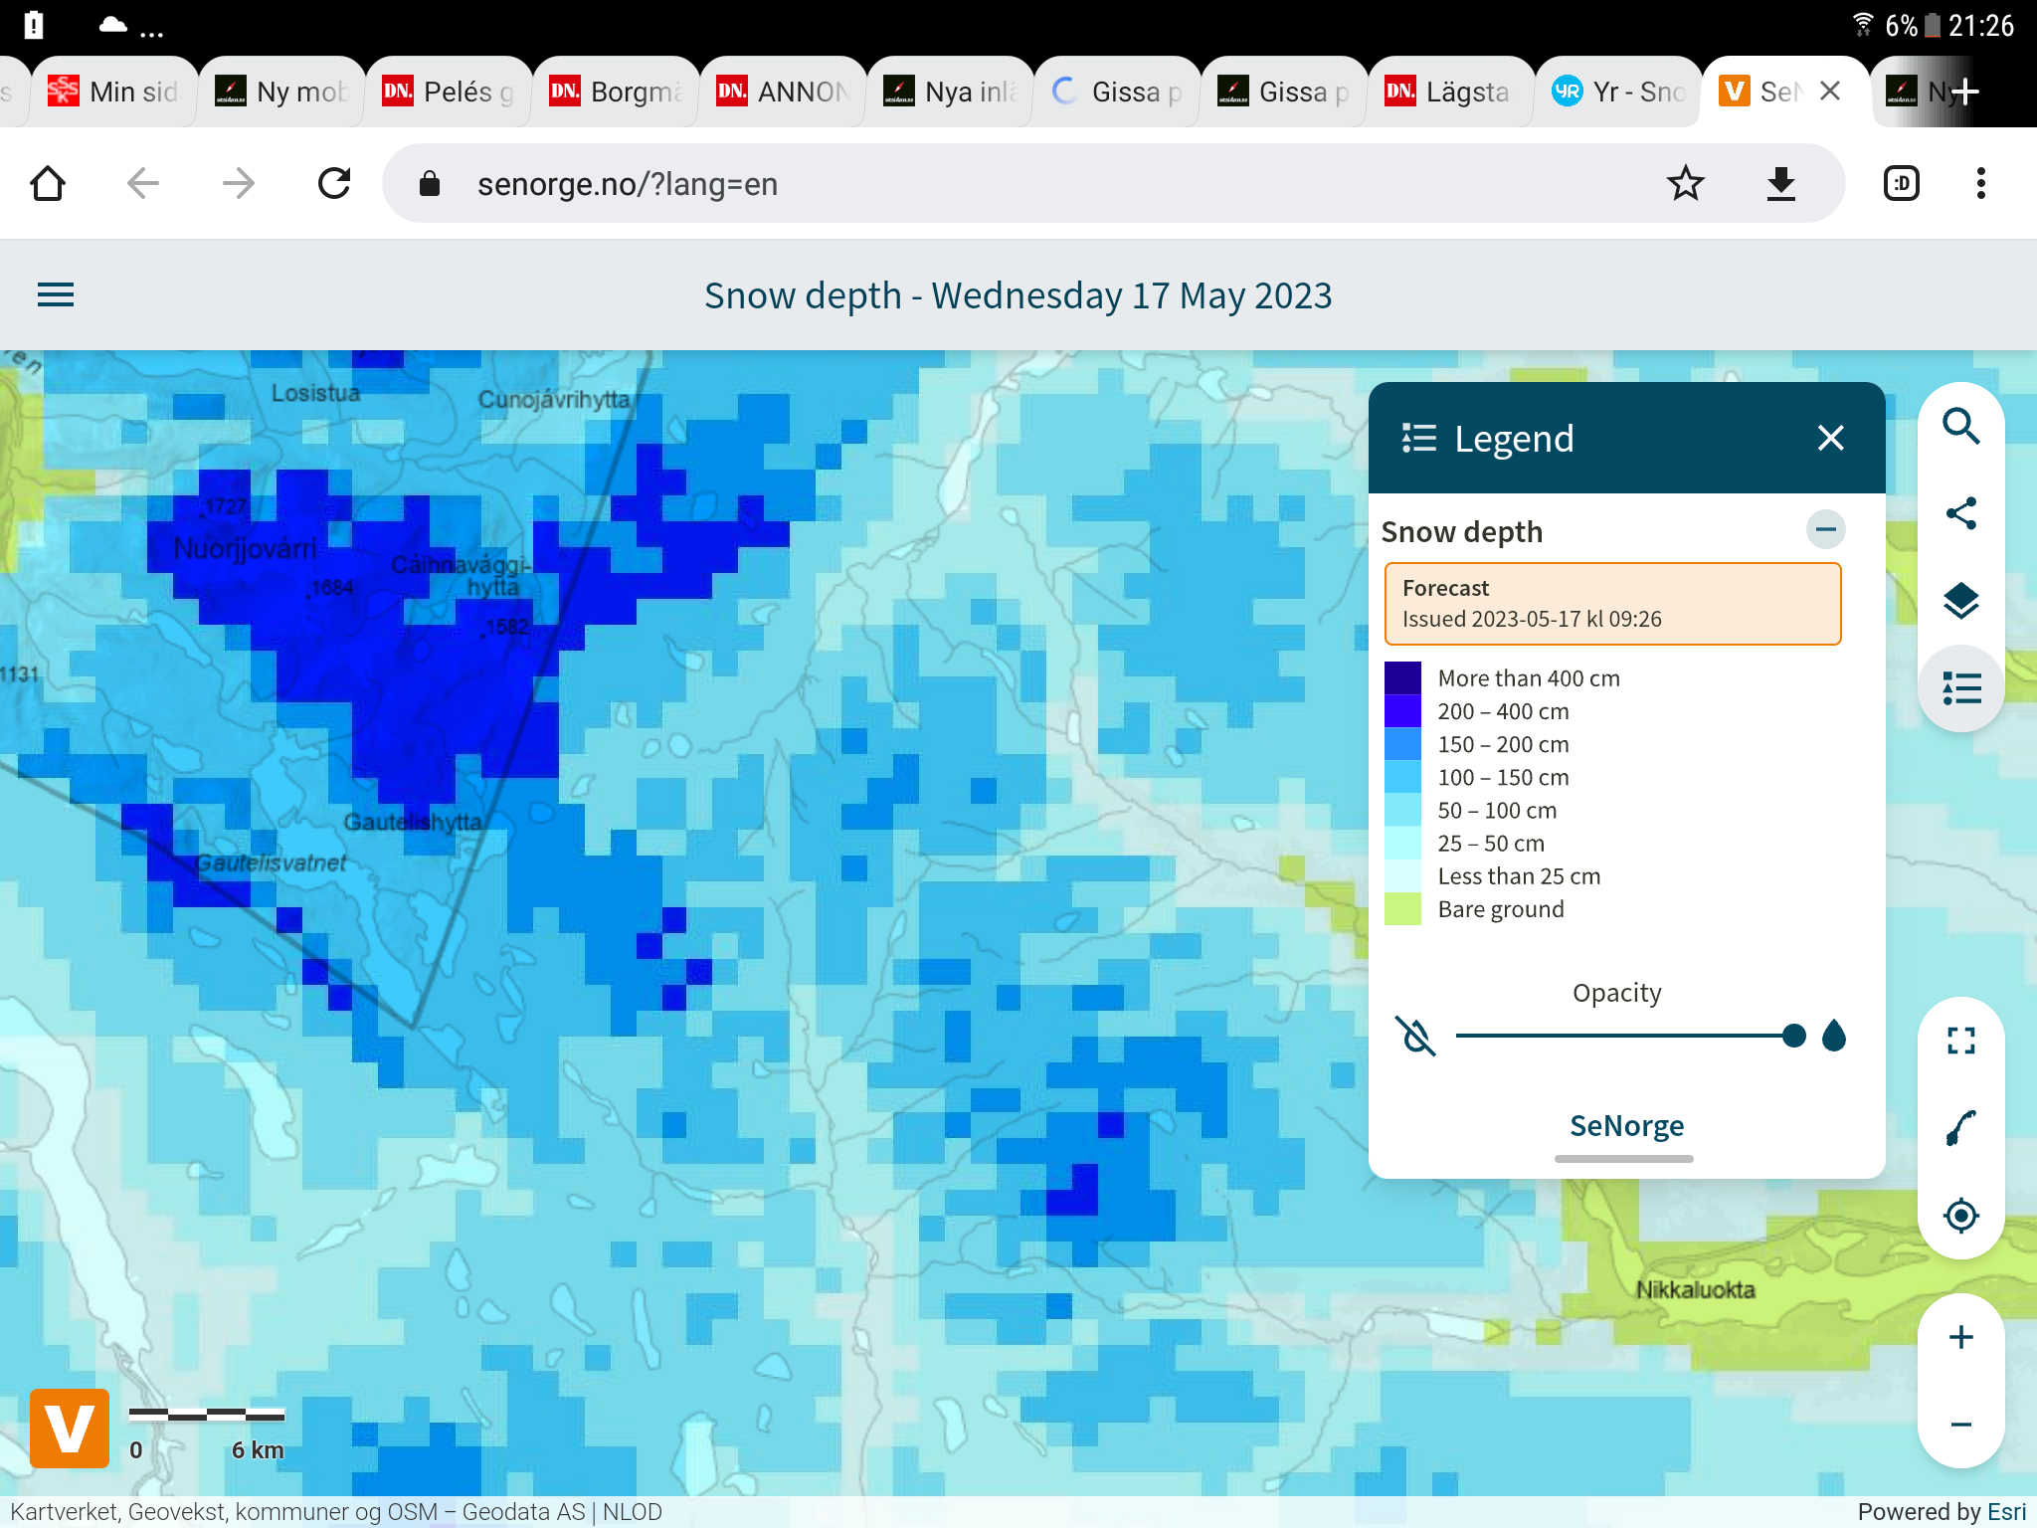Go to browser home page

click(48, 184)
